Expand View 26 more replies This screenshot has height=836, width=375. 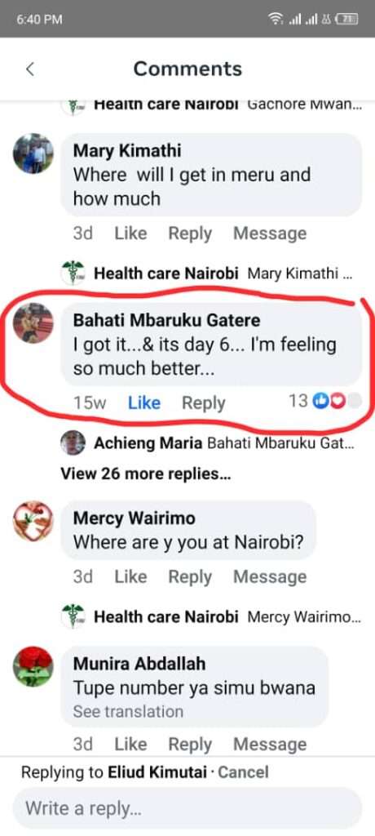pos(145,474)
